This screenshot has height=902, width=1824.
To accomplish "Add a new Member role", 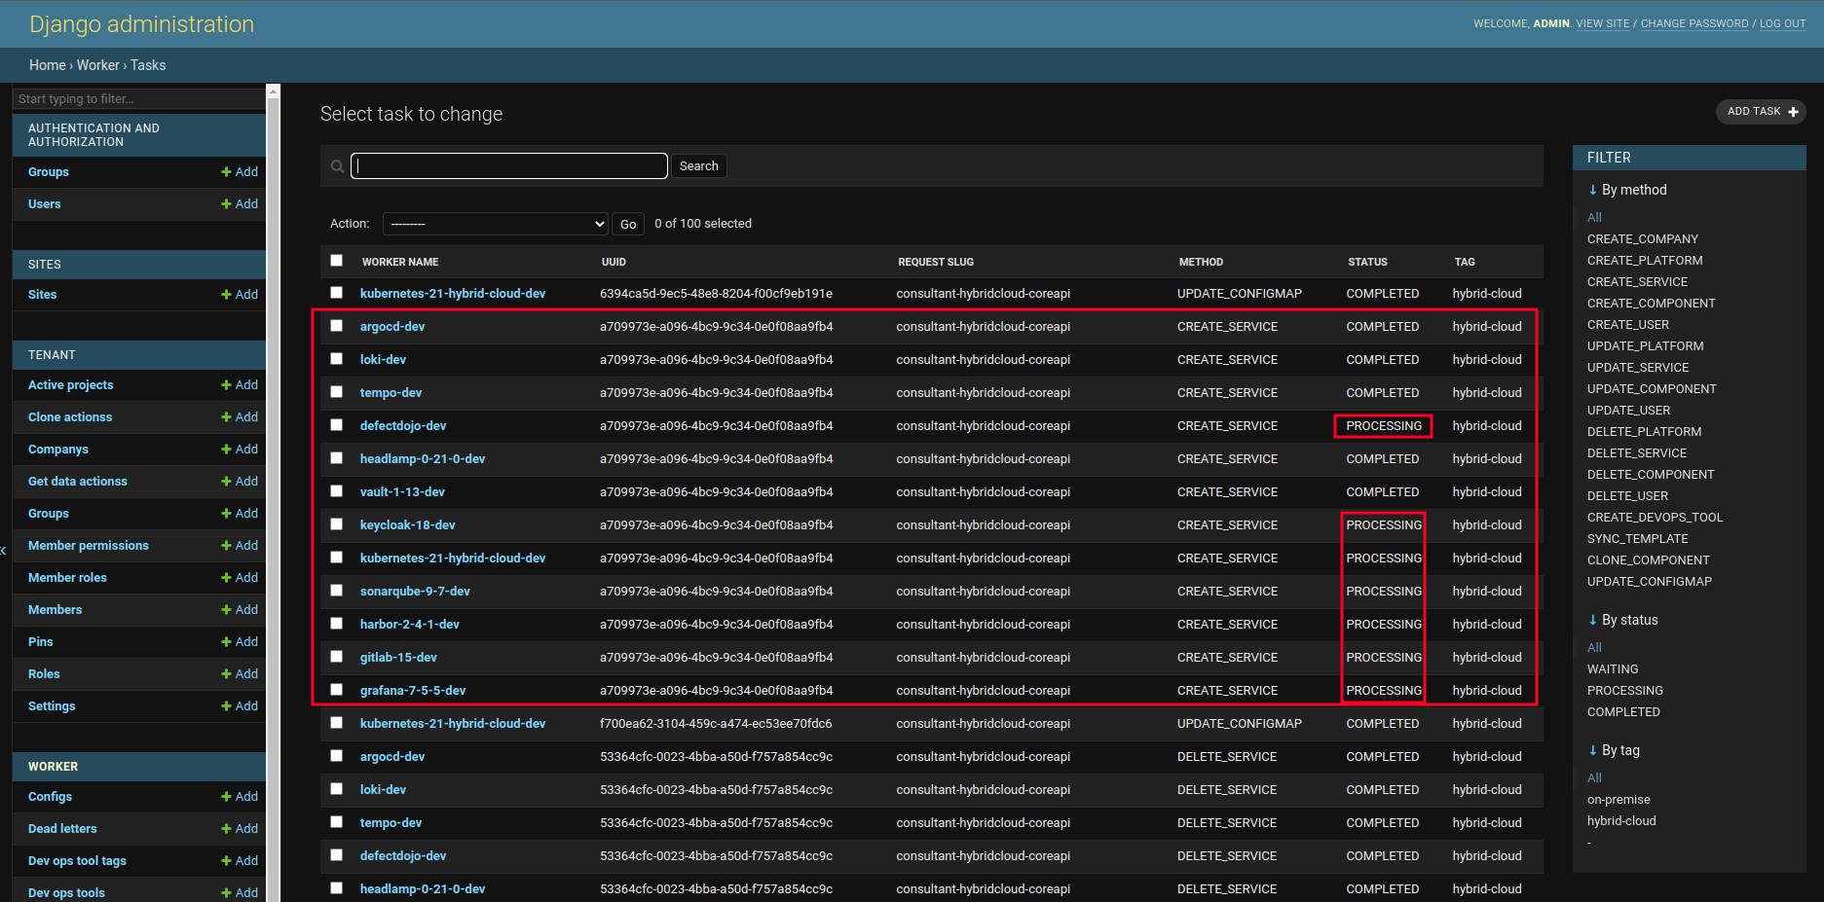I will tap(240, 578).
